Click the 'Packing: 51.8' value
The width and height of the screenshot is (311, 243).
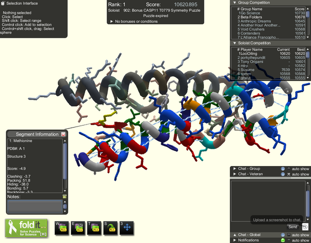(x=19, y=180)
